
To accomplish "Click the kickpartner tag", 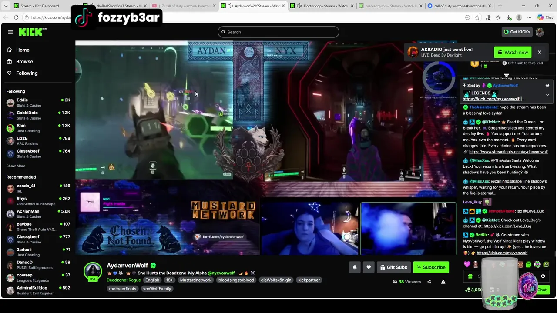I will click(x=309, y=280).
